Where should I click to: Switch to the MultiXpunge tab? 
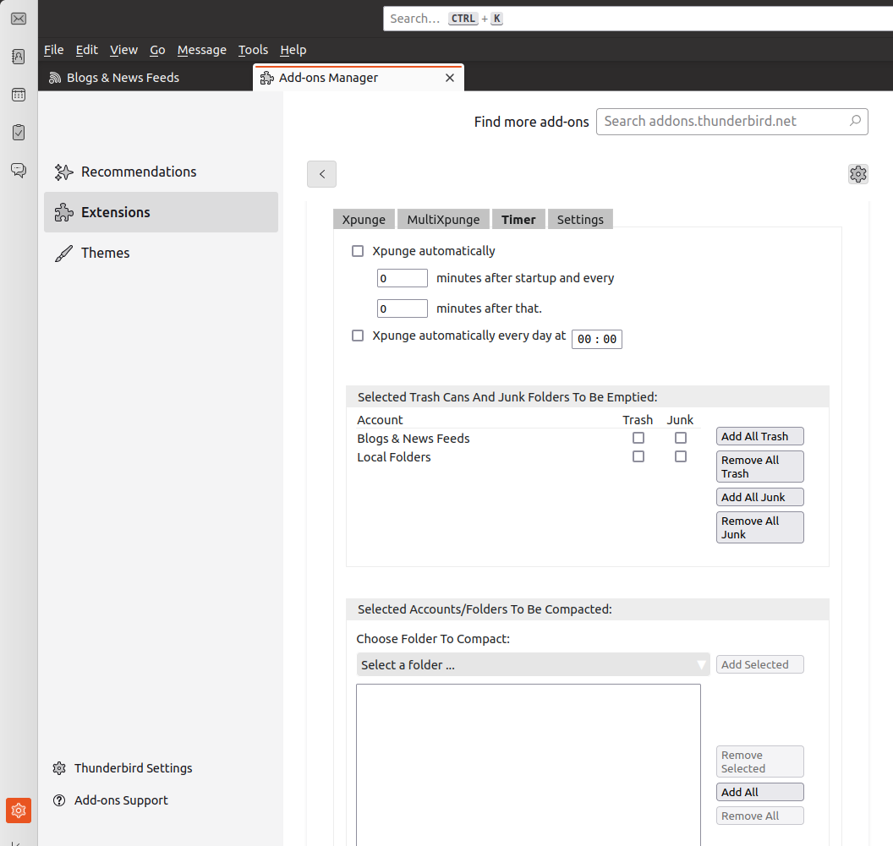[x=443, y=219]
